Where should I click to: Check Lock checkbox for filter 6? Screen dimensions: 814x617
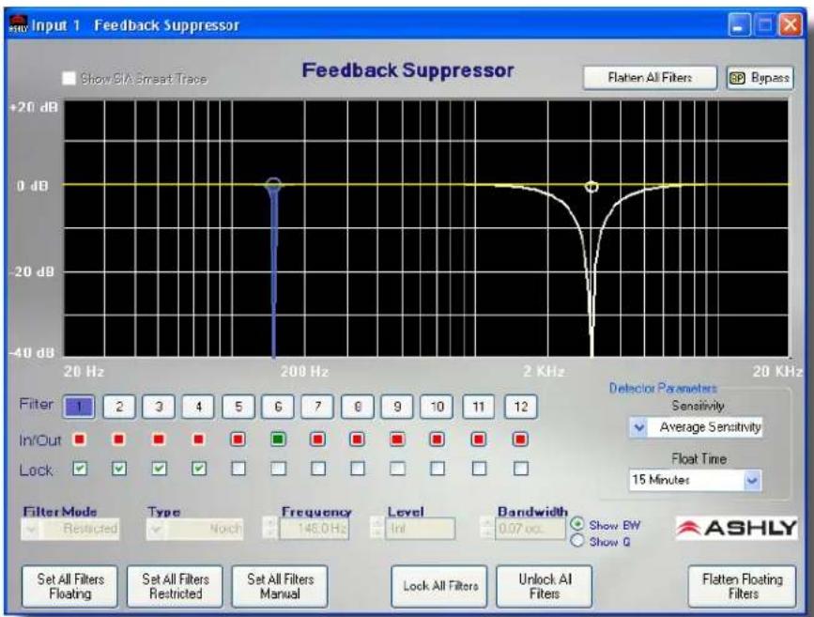coord(278,469)
